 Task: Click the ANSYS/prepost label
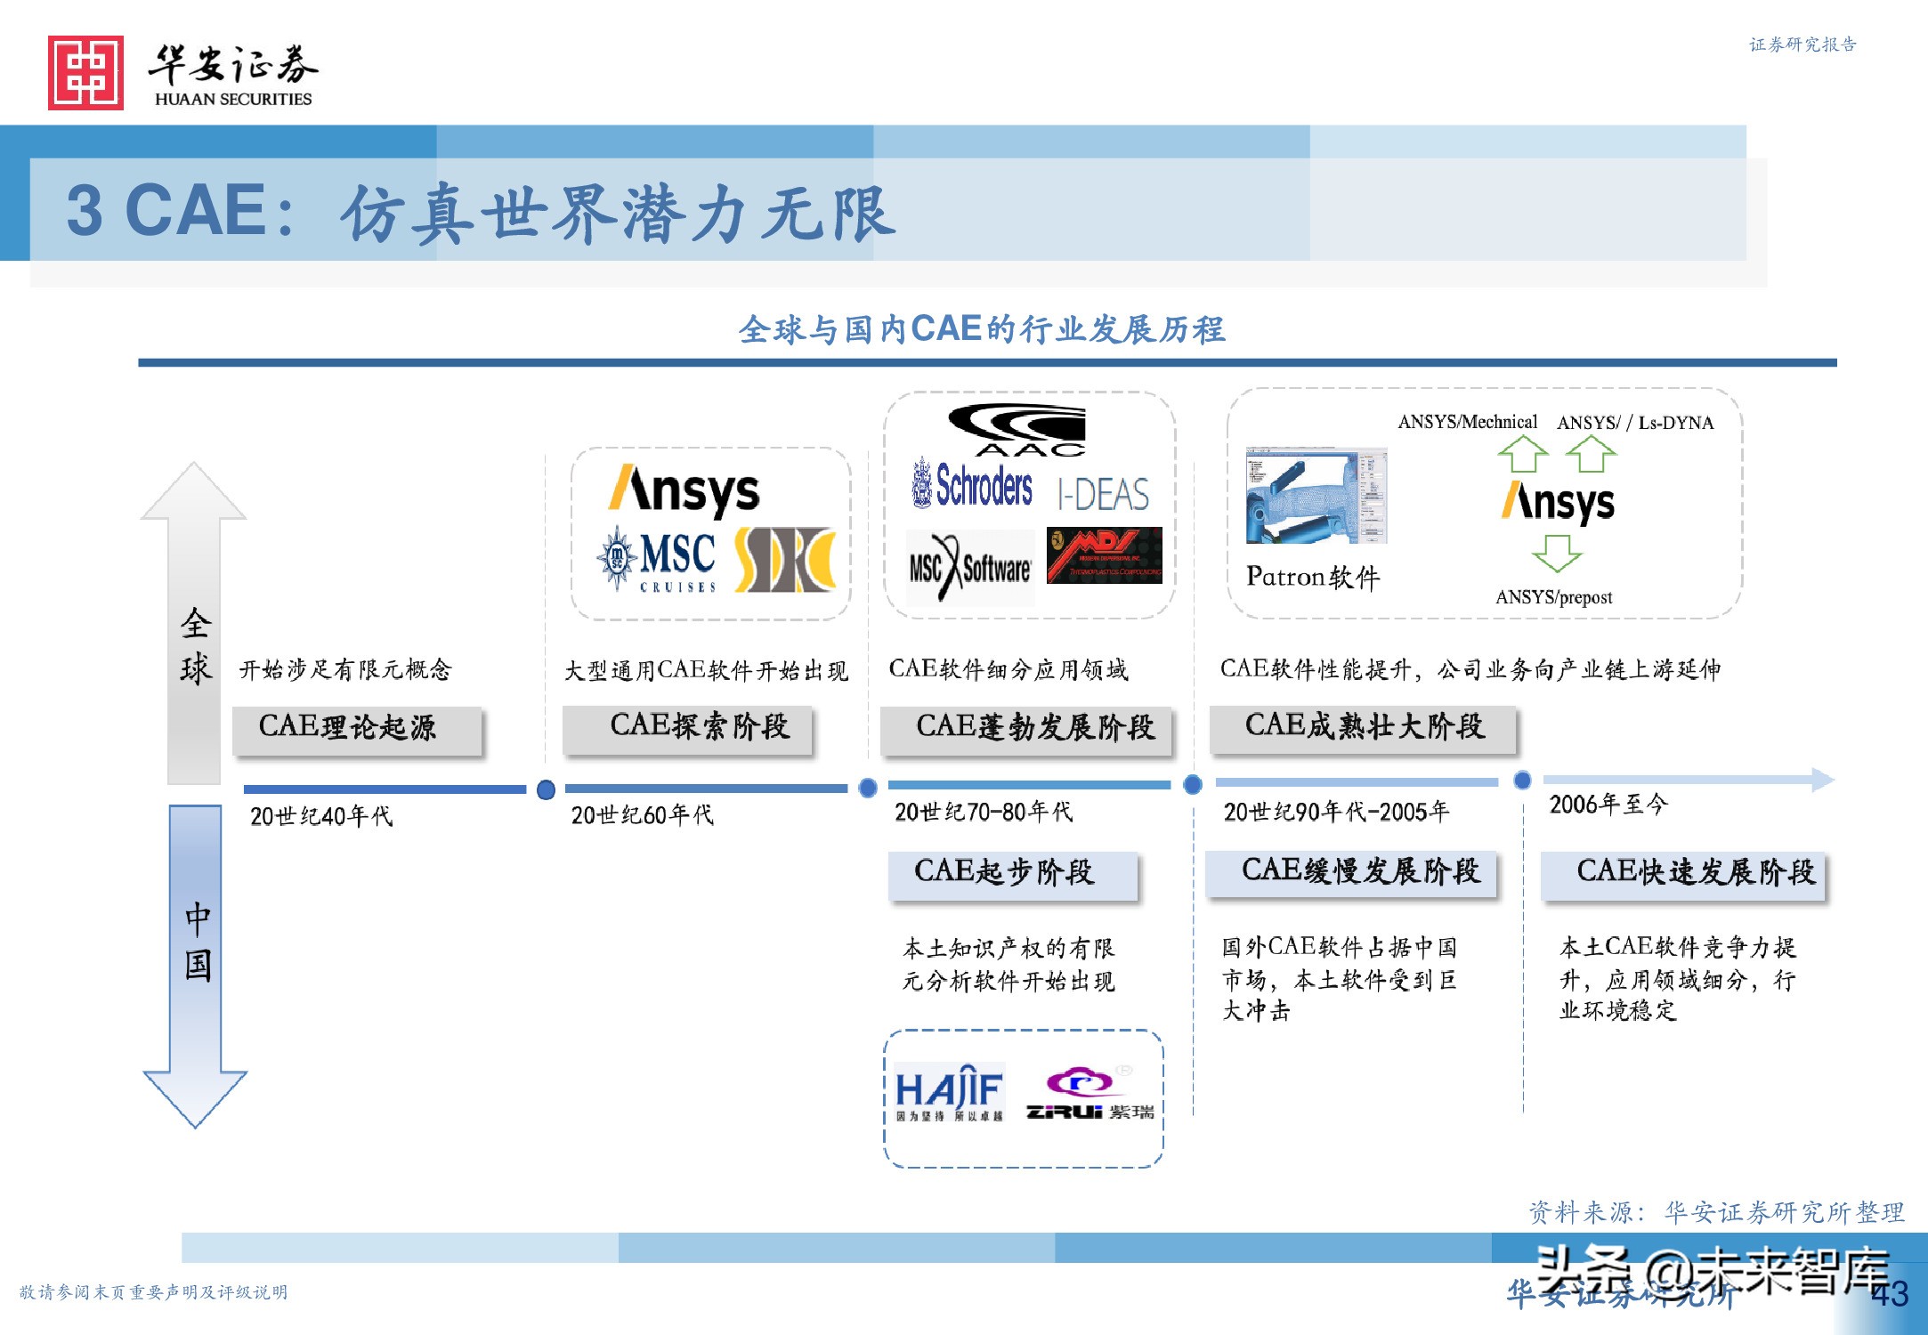(x=1554, y=597)
